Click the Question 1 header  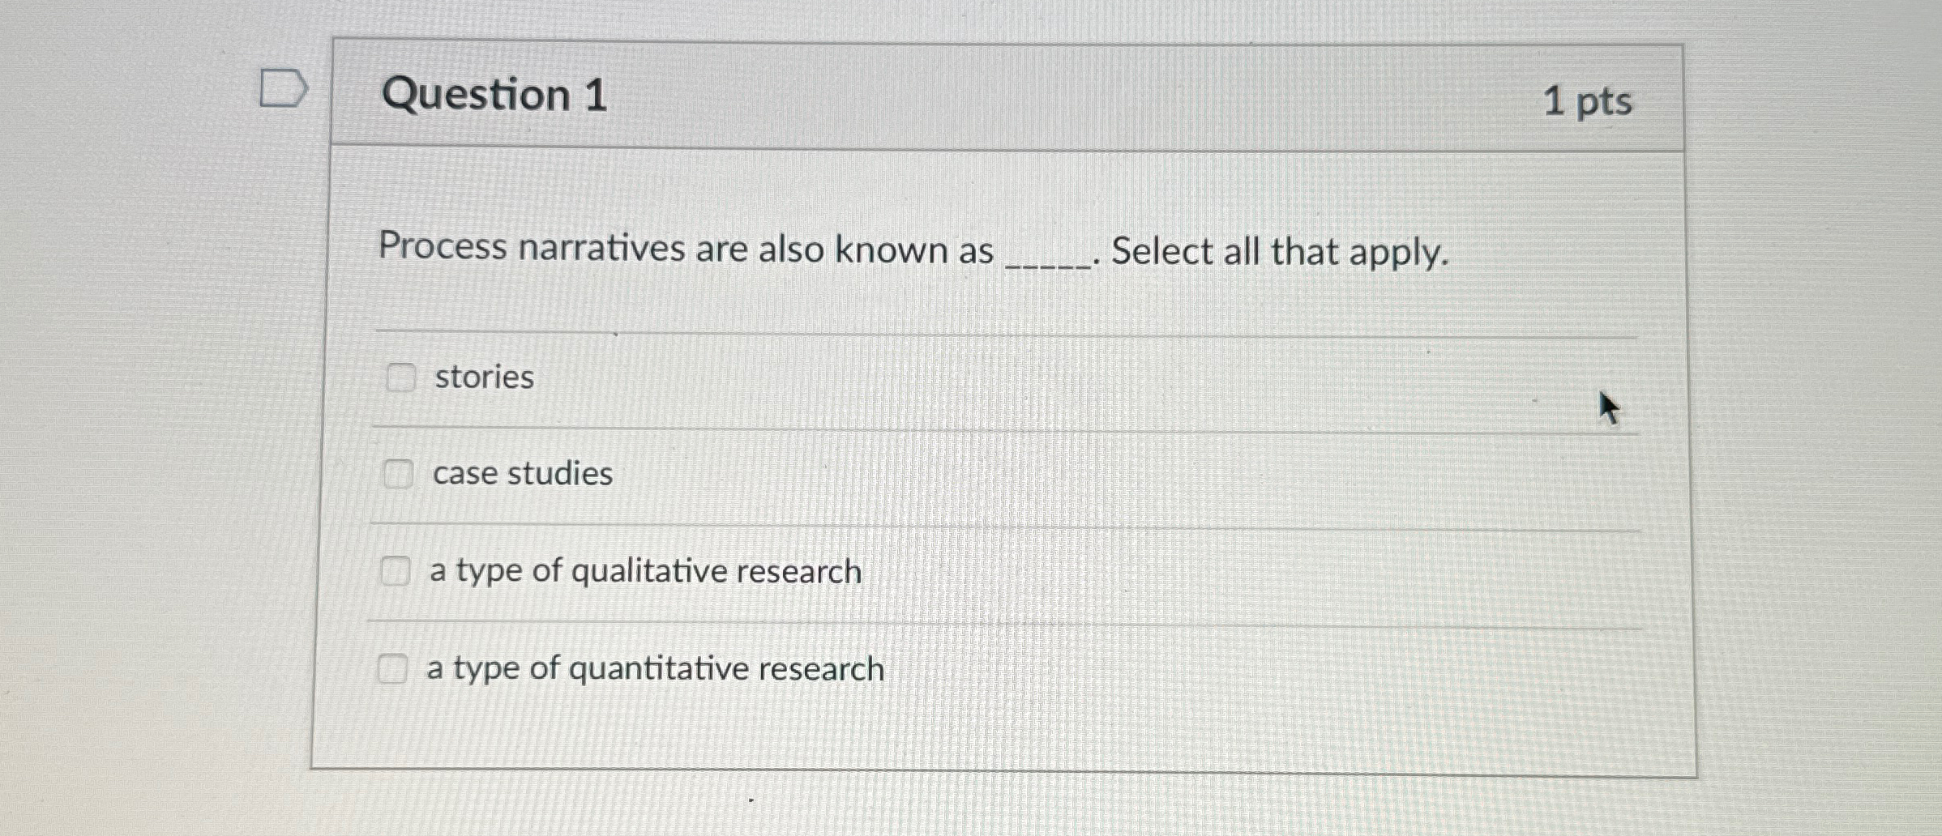(x=491, y=96)
